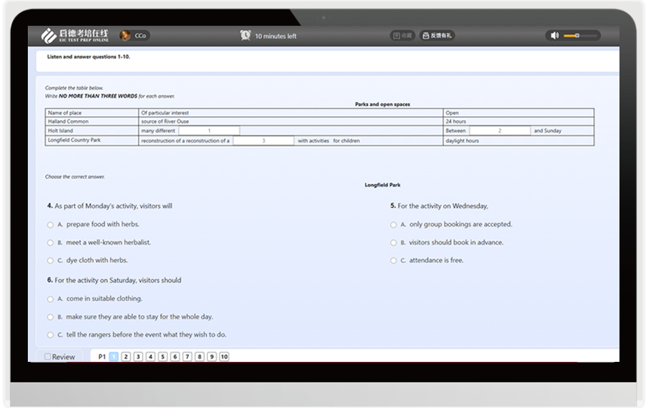
Task: Click answer field 3 for reconstruction
Action: pyautogui.click(x=264, y=141)
